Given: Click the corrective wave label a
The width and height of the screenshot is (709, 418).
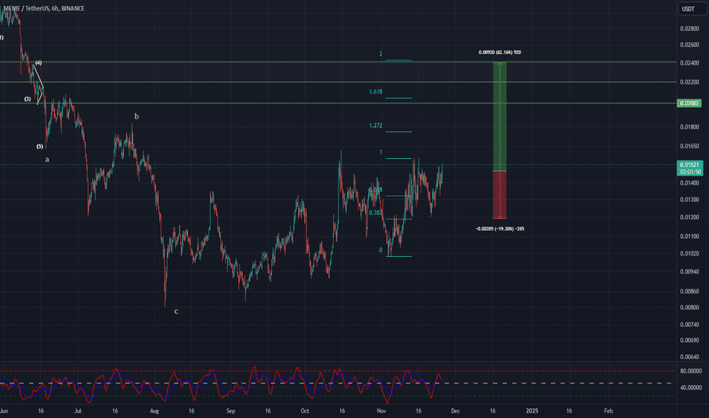Looking at the screenshot, I should point(47,160).
